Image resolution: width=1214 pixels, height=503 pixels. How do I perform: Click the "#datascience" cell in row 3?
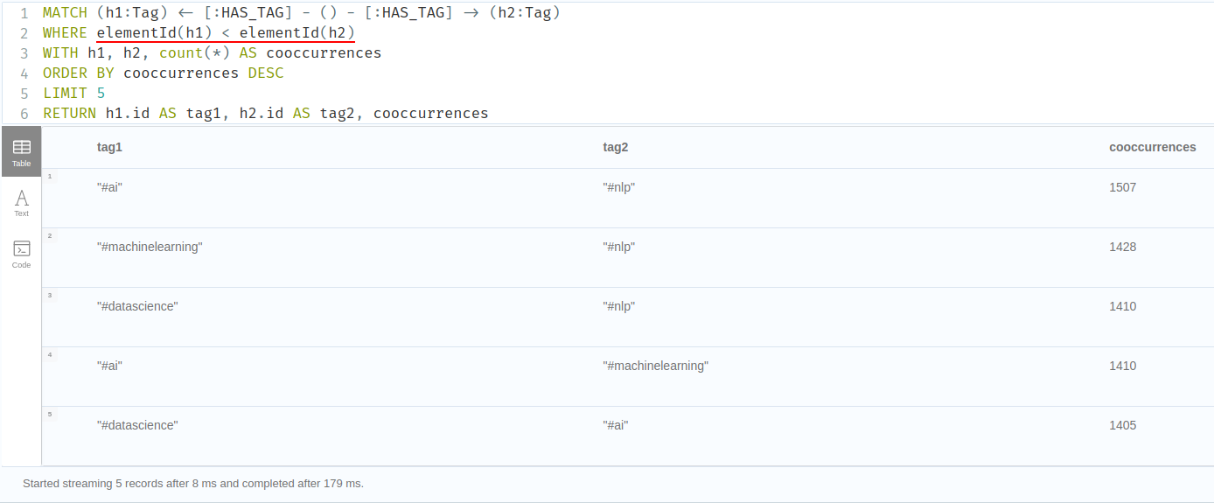coord(137,306)
